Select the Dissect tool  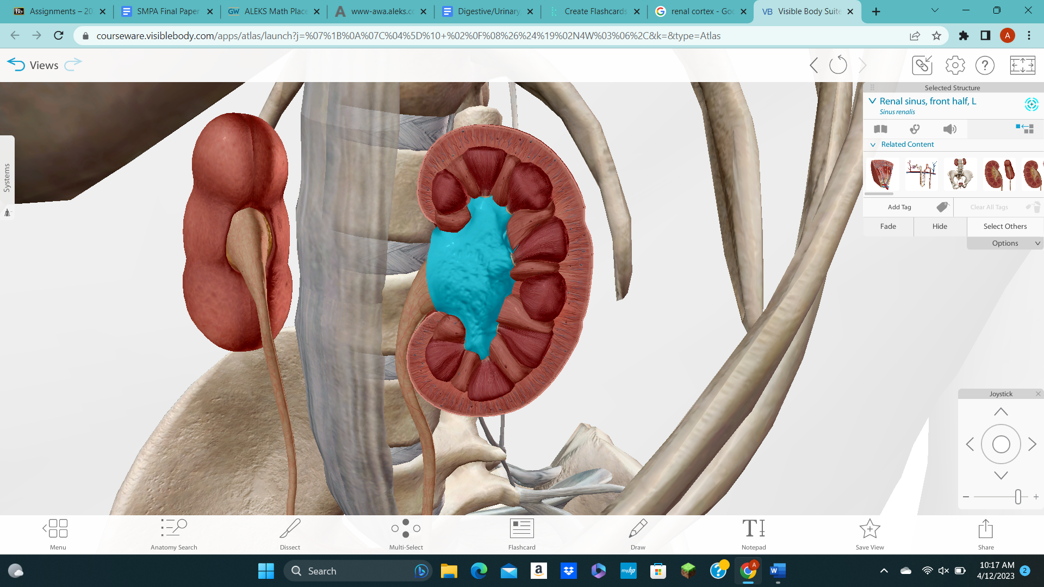point(289,534)
